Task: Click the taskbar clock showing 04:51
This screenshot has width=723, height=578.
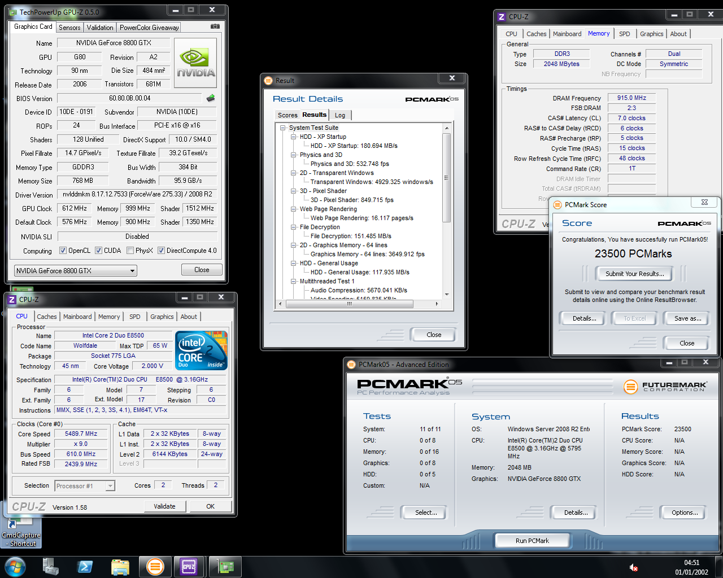Action: click(691, 567)
